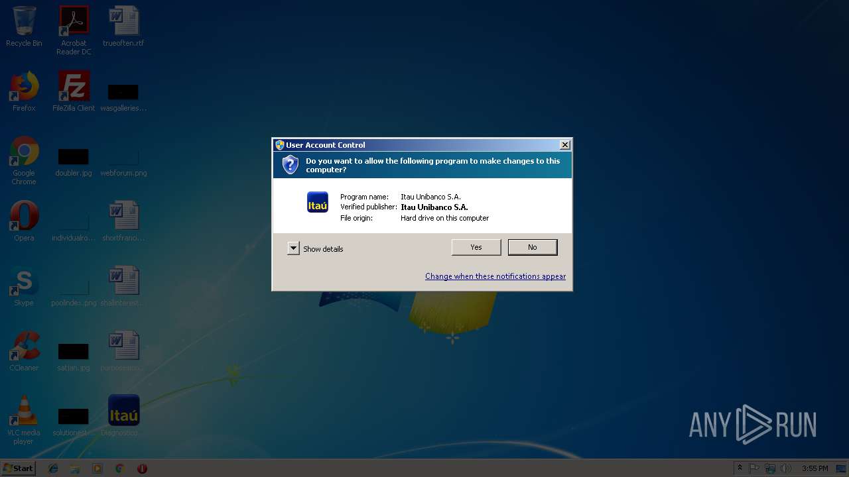Open Windows Explorer from taskbar
The width and height of the screenshot is (849, 477).
75,468
